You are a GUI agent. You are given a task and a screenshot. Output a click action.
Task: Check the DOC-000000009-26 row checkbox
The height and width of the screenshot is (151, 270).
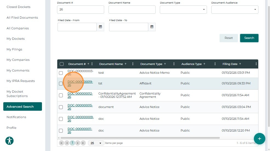pyautogui.click(x=61, y=119)
